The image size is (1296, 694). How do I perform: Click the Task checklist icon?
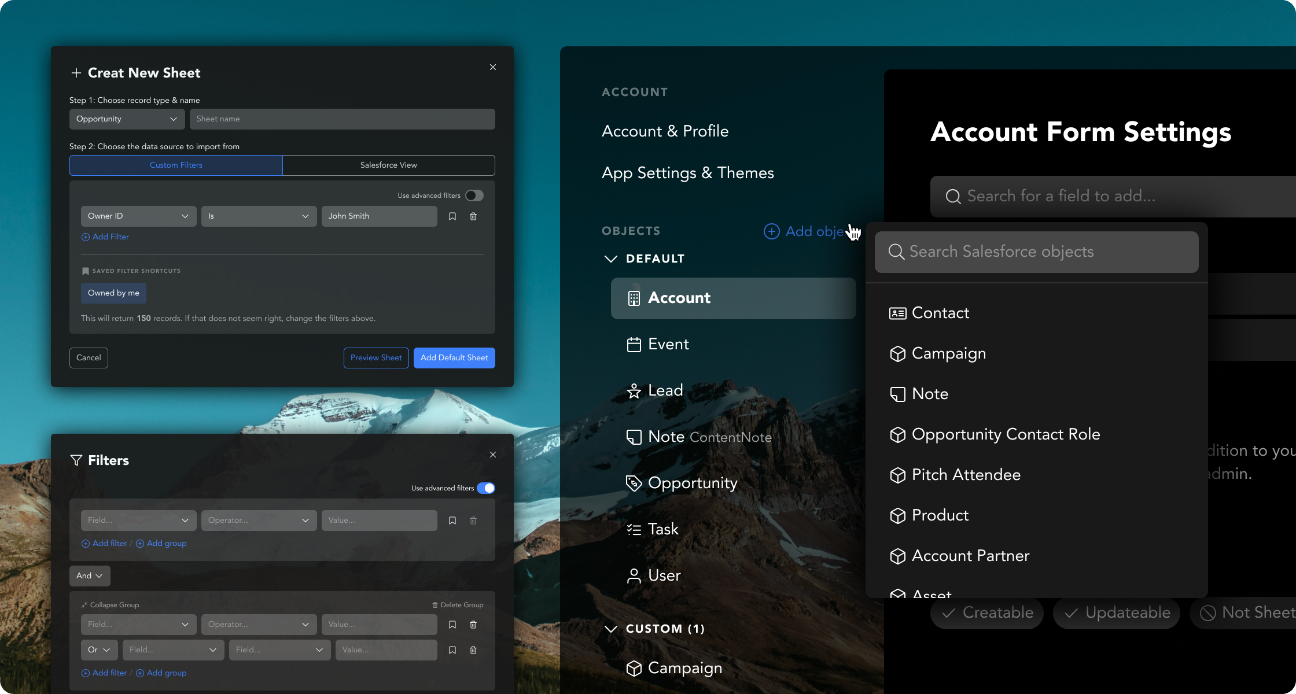point(634,529)
